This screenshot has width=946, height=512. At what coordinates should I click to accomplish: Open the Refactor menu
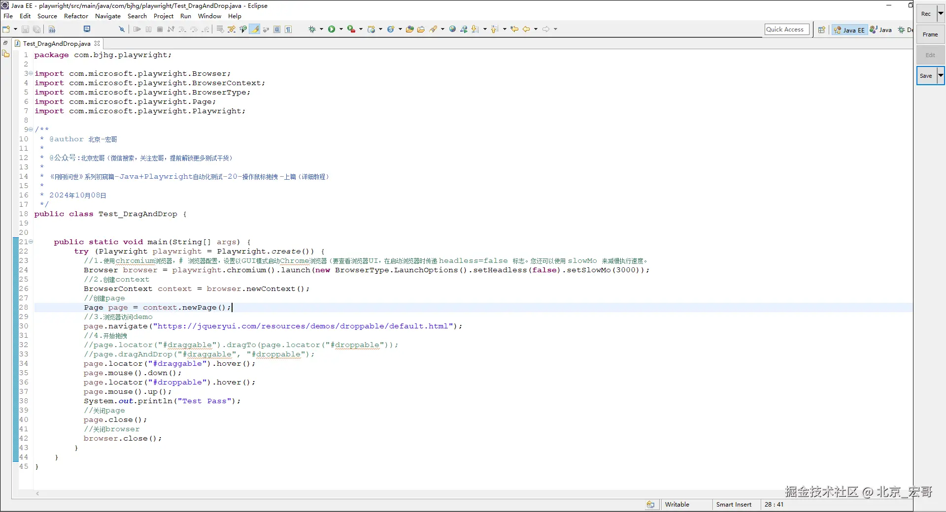coord(76,16)
